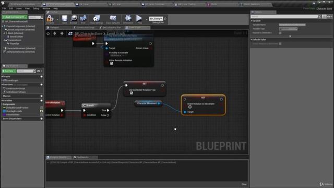This screenshot has height=188, width=334.
Task: Add a new function with the Functions plus icon
Action: coord(42,85)
